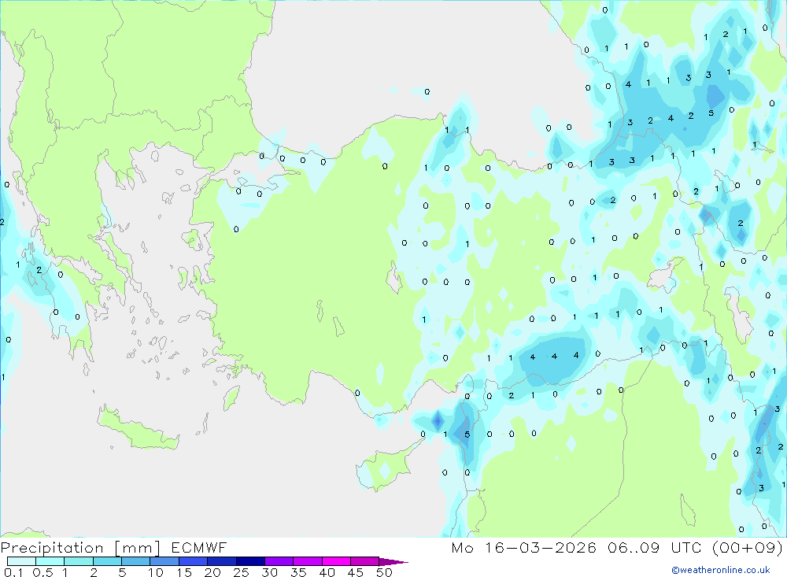The height and width of the screenshot is (577, 787).
Task: Click the '15' legend scale value
Action: 184,572
